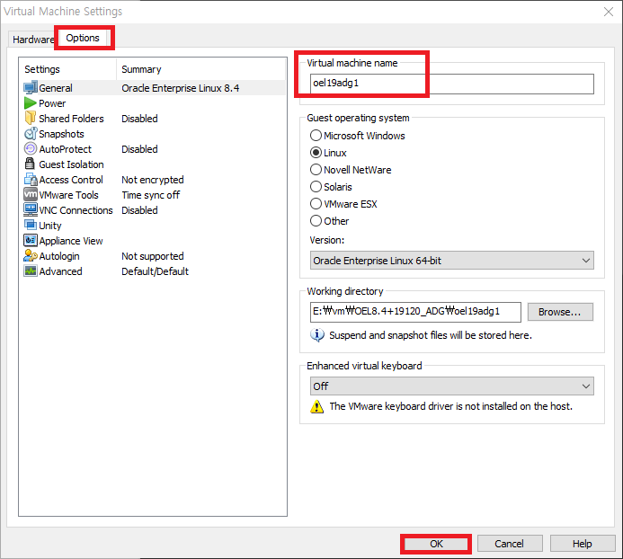Switch to the Hardware tab
The width and height of the screenshot is (623, 559).
(33, 40)
